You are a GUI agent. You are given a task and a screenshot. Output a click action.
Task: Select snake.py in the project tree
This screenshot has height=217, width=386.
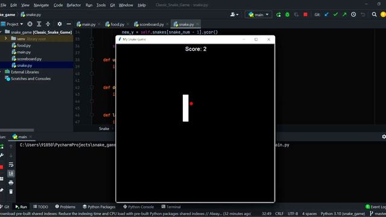pyautogui.click(x=22, y=66)
